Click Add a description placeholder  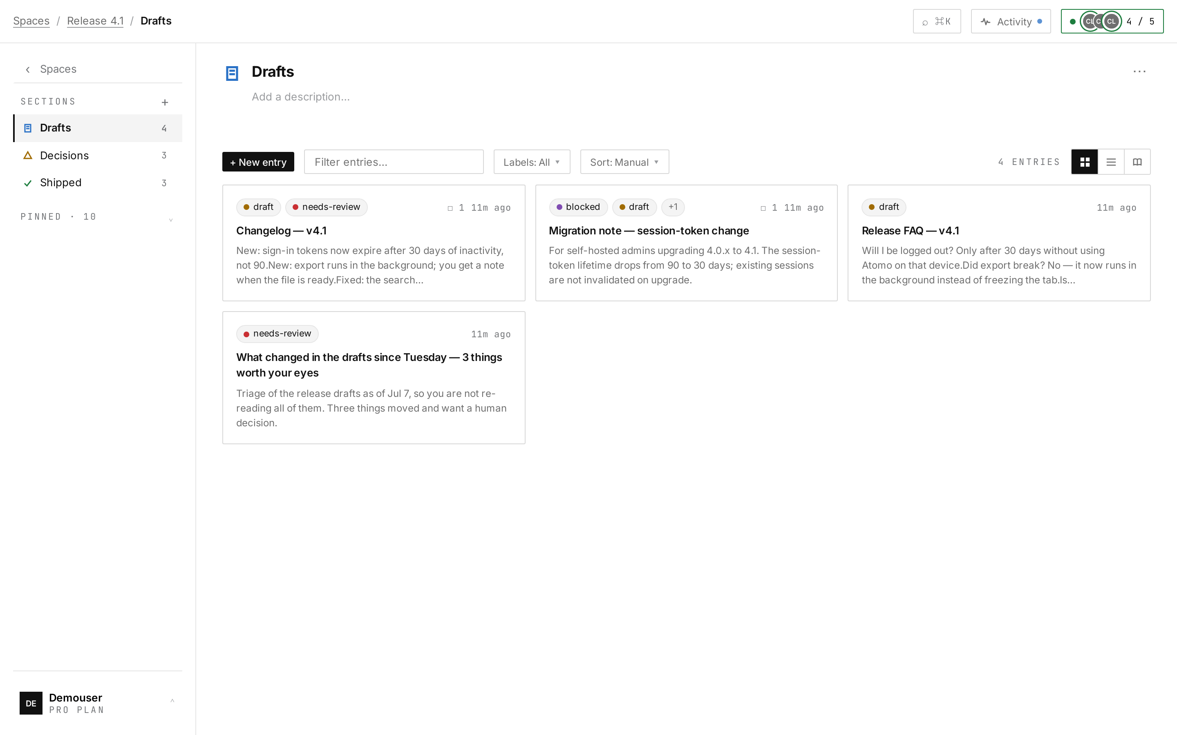coord(300,97)
